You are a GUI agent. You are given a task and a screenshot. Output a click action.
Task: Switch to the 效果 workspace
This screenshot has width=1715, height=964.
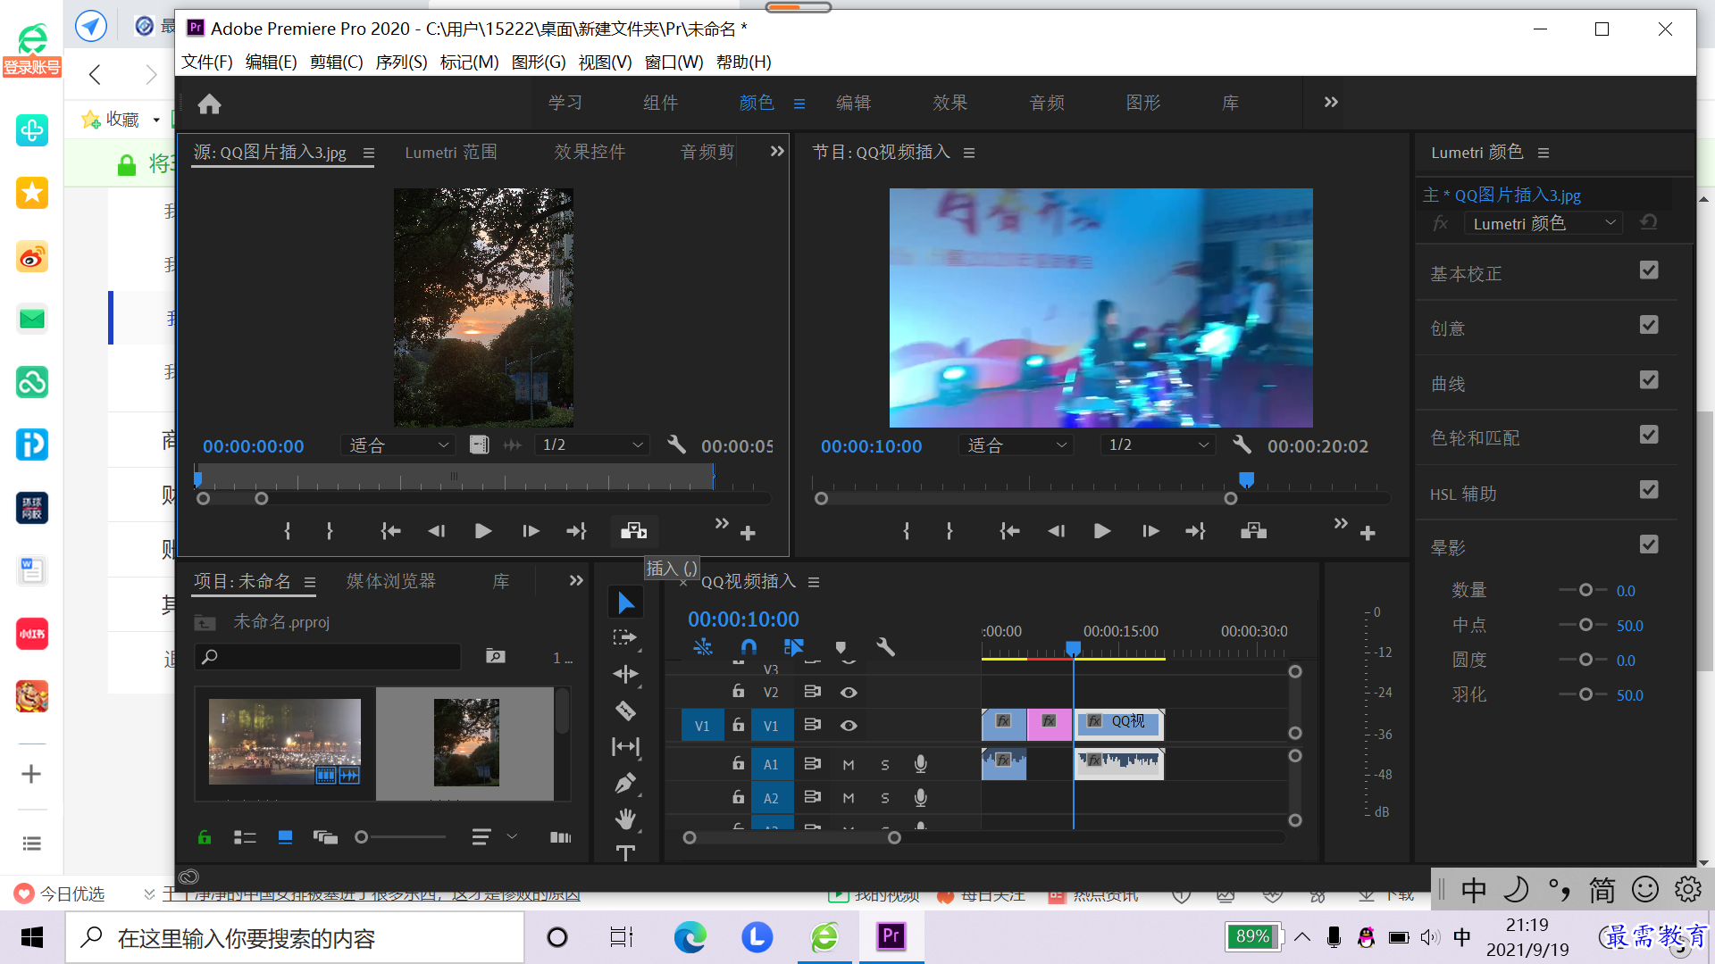[950, 103]
